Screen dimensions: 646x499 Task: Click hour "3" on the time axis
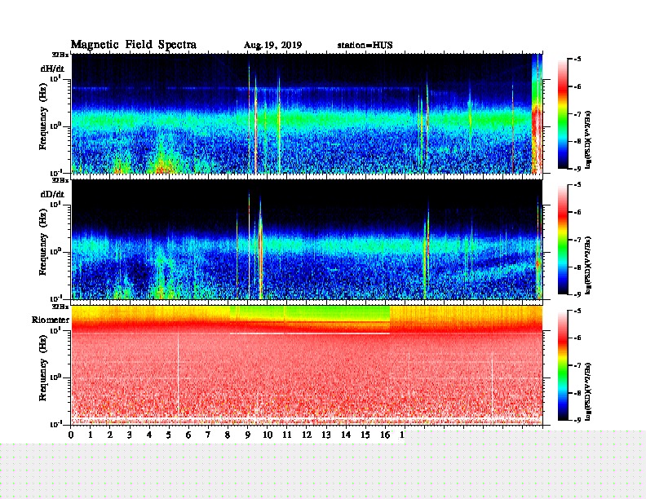coord(130,435)
